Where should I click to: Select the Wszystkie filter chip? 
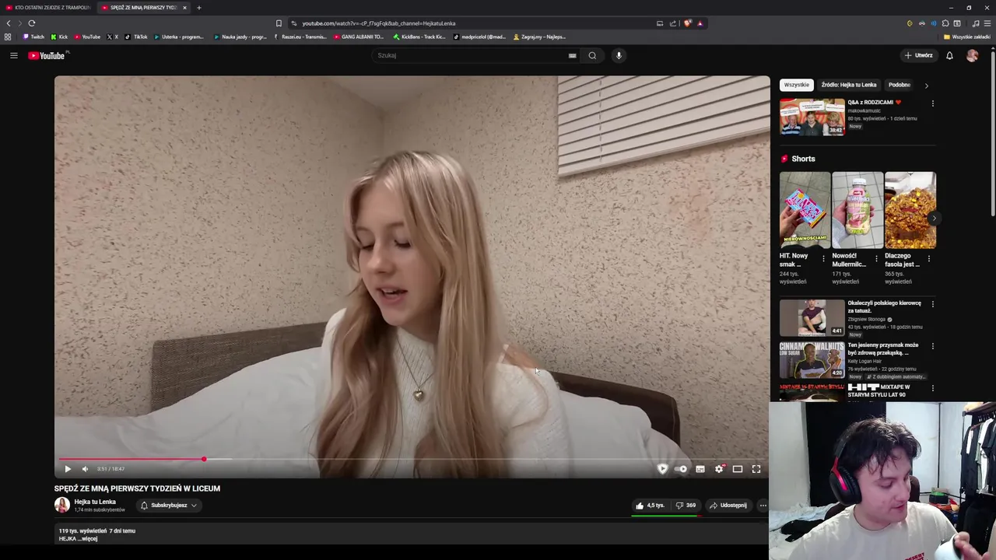point(797,85)
